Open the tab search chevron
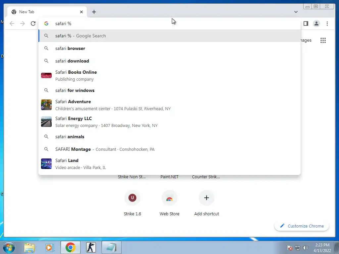The image size is (339, 254). [x=296, y=12]
